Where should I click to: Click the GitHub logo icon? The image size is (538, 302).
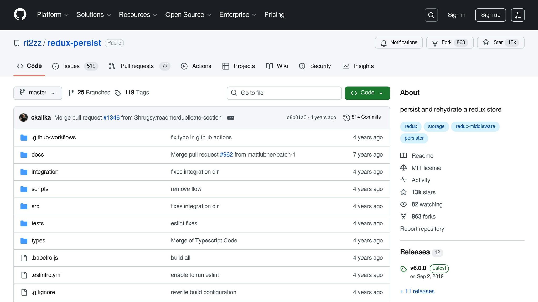20,15
